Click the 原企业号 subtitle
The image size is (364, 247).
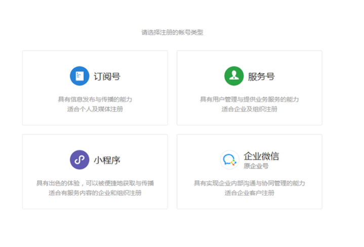[256, 166]
